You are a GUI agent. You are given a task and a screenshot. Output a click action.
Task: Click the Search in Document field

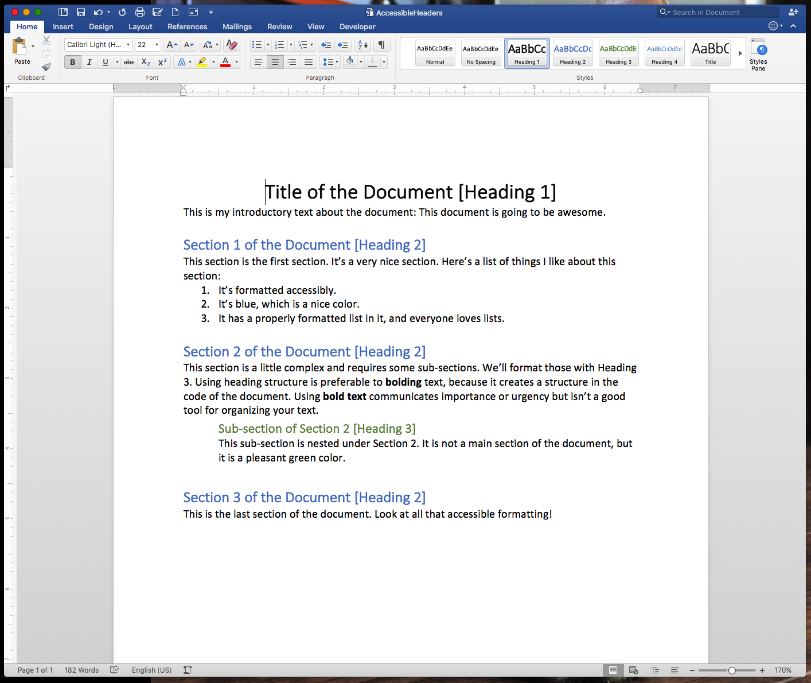pos(717,12)
